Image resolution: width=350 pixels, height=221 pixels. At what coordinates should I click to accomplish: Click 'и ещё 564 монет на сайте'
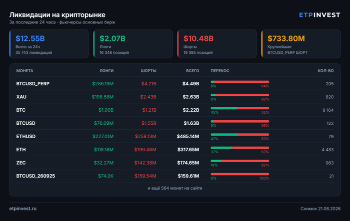175,188
